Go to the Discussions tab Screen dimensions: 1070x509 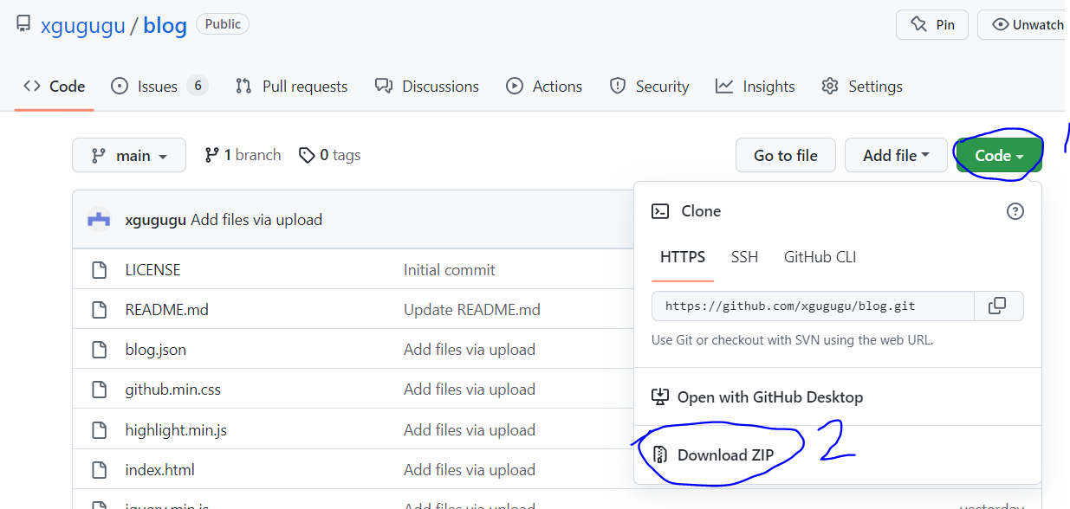point(427,86)
